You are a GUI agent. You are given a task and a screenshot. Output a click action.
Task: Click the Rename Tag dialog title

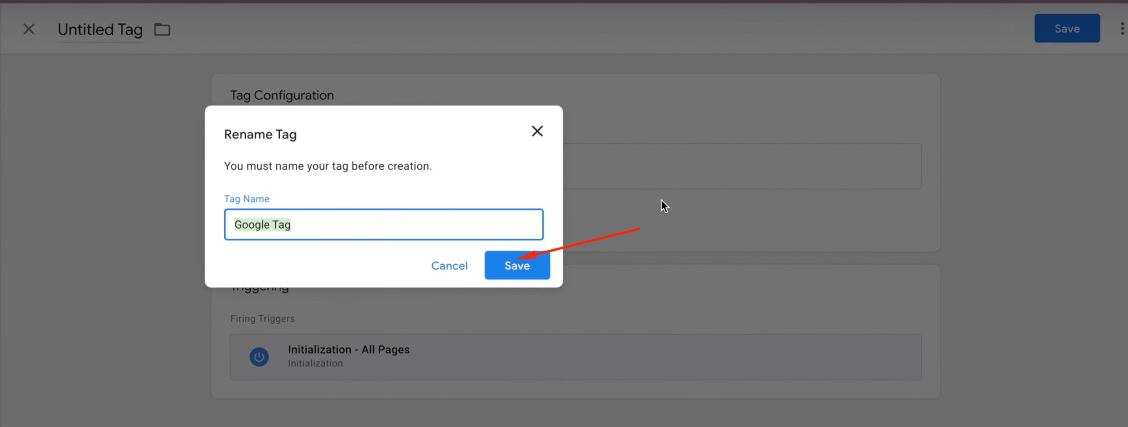[x=260, y=135]
